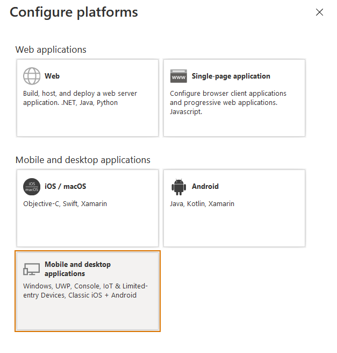Viewport: 337px width, 353px height.
Task: Click the Web applications section heading
Action: pyautogui.click(x=51, y=50)
